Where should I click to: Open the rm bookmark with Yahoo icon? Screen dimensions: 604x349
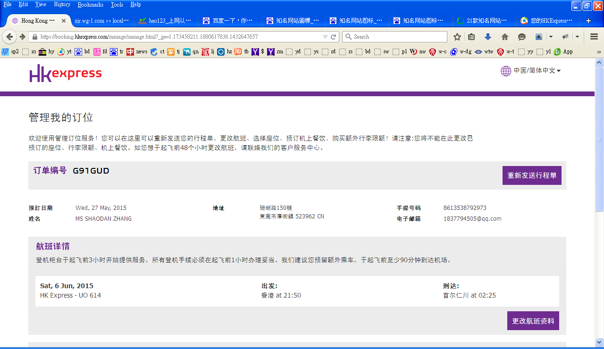[275, 52]
